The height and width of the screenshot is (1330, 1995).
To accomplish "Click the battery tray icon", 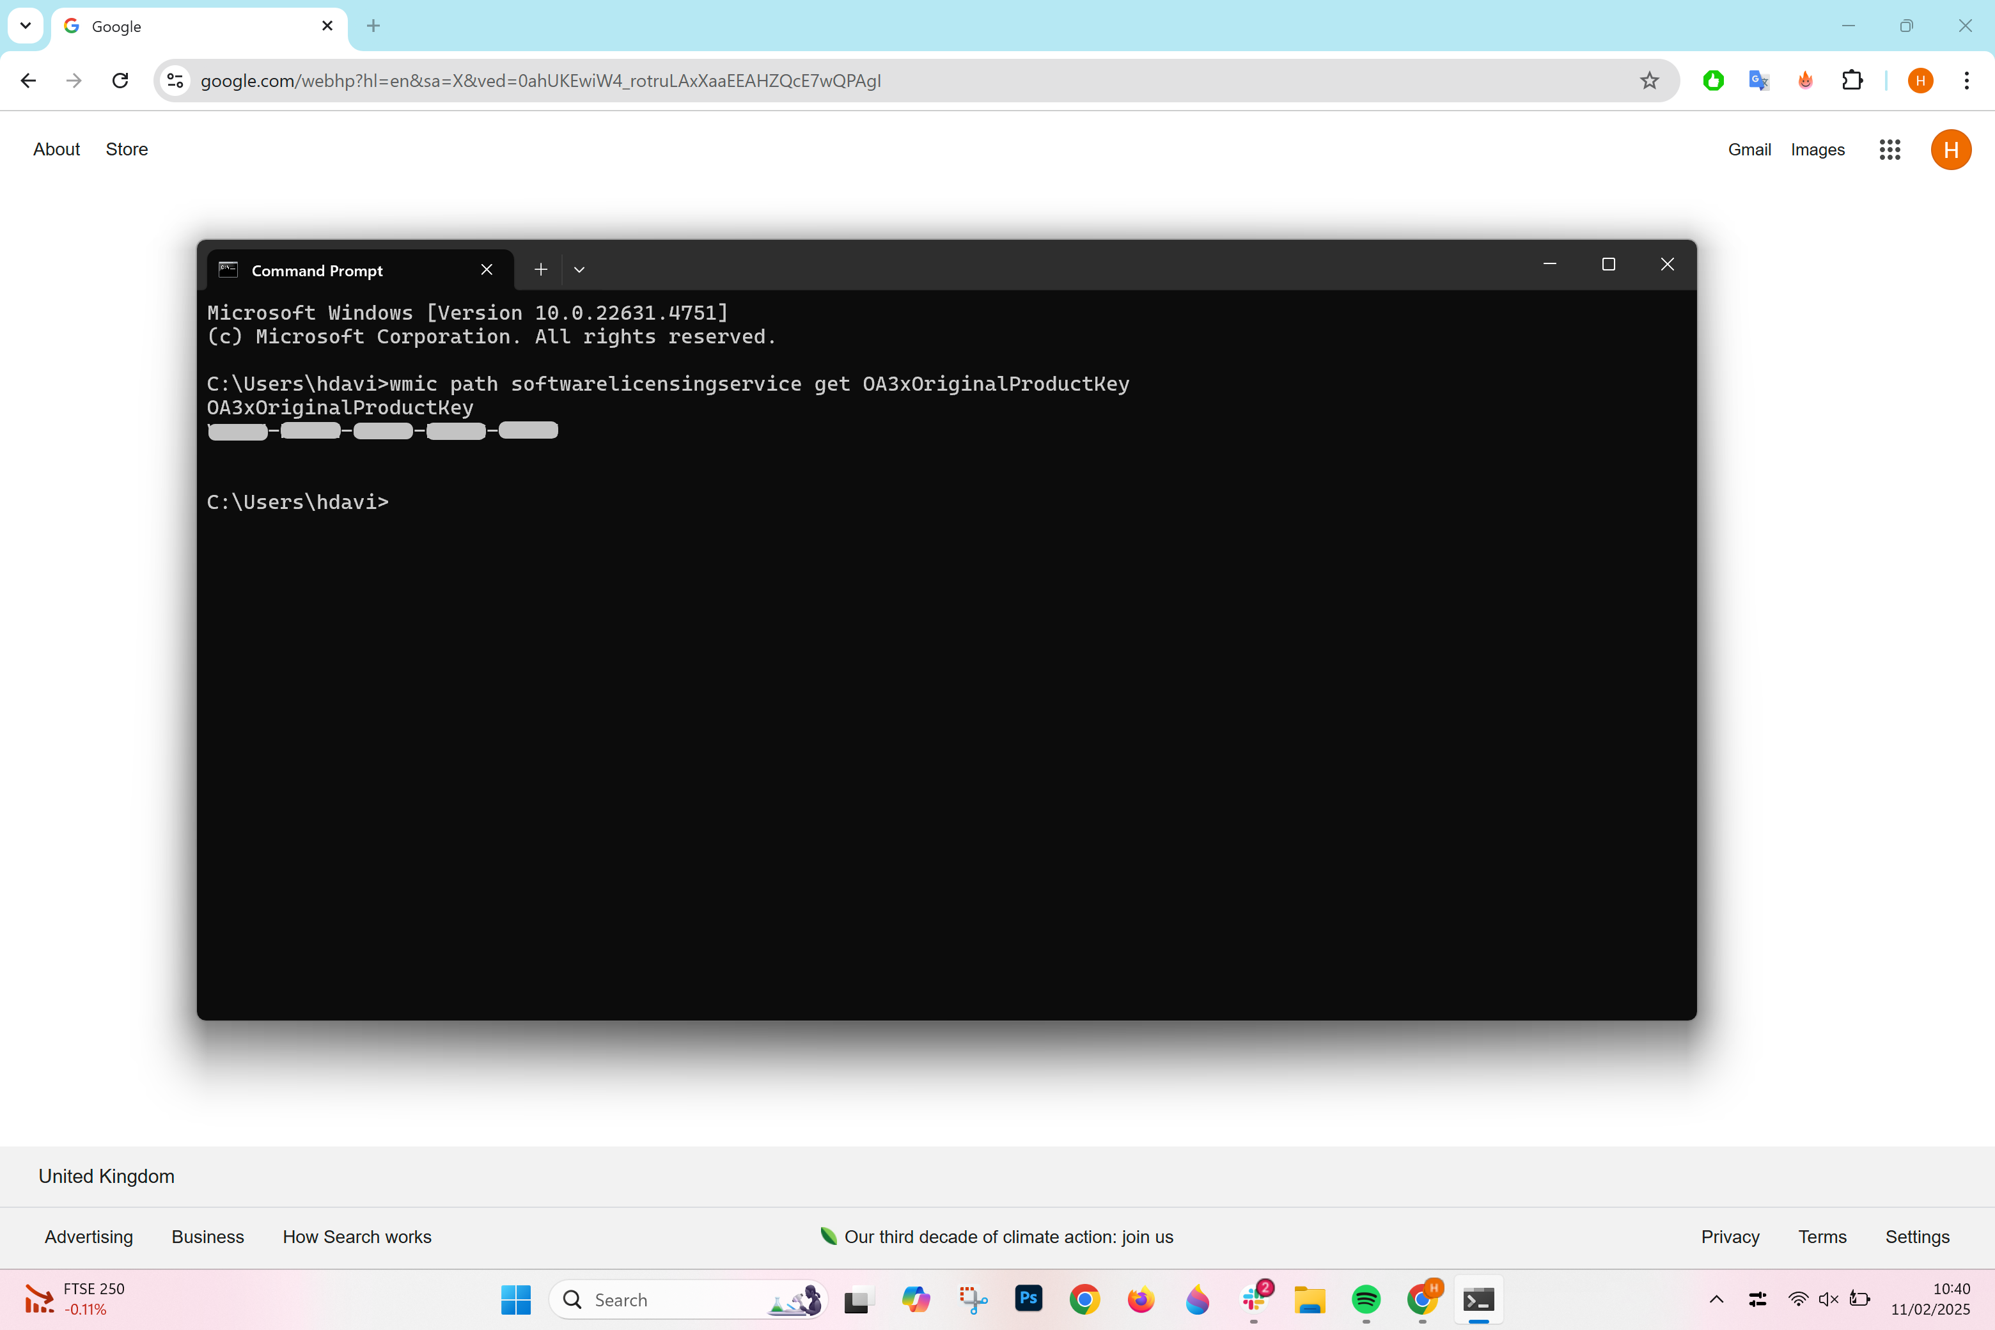I will (1859, 1299).
